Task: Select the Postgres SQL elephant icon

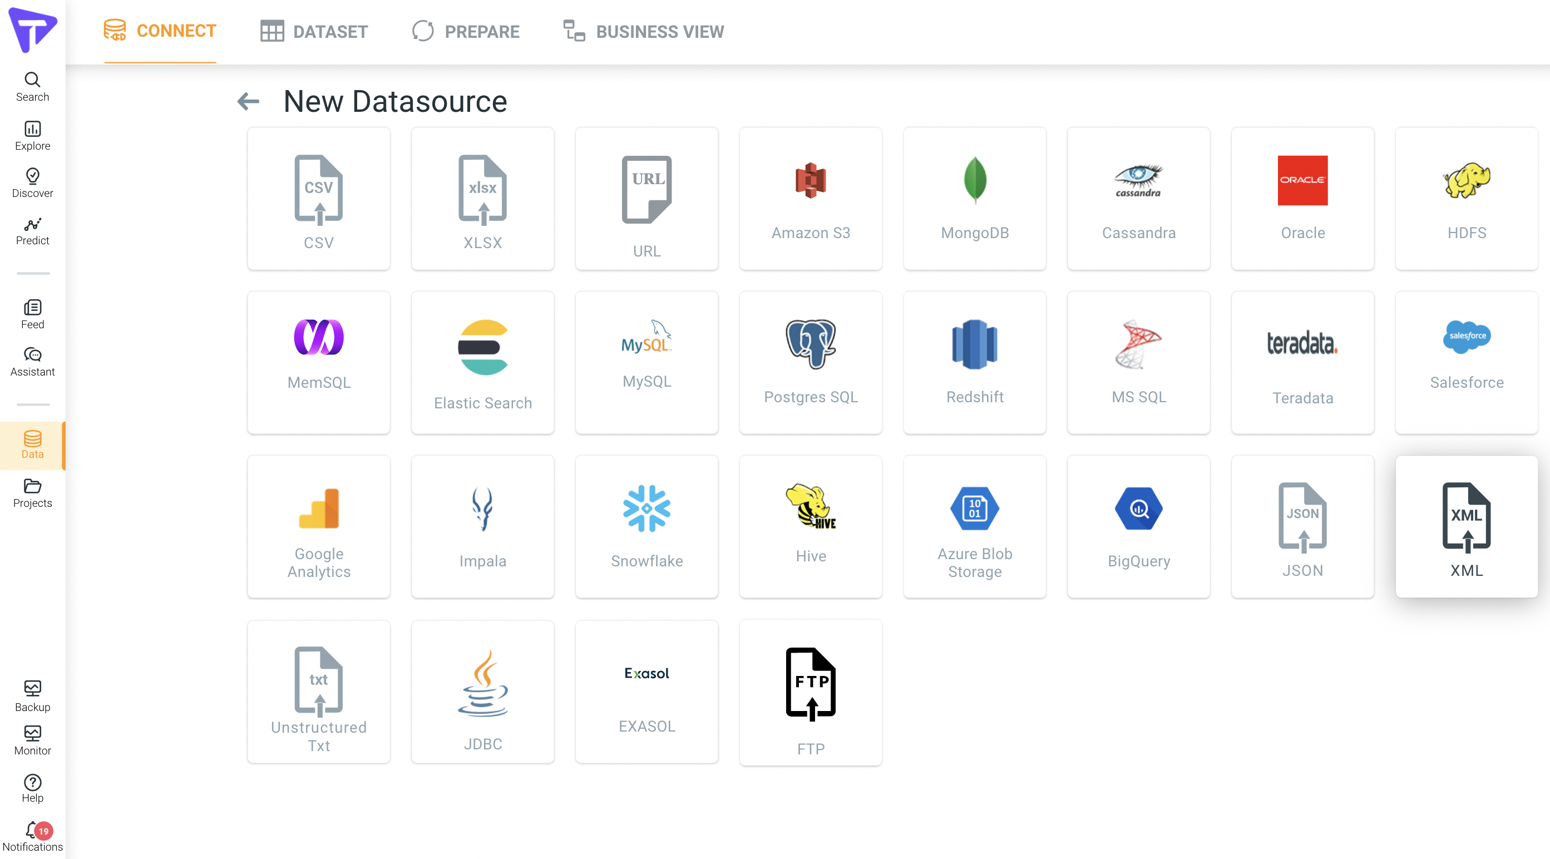Action: click(810, 343)
